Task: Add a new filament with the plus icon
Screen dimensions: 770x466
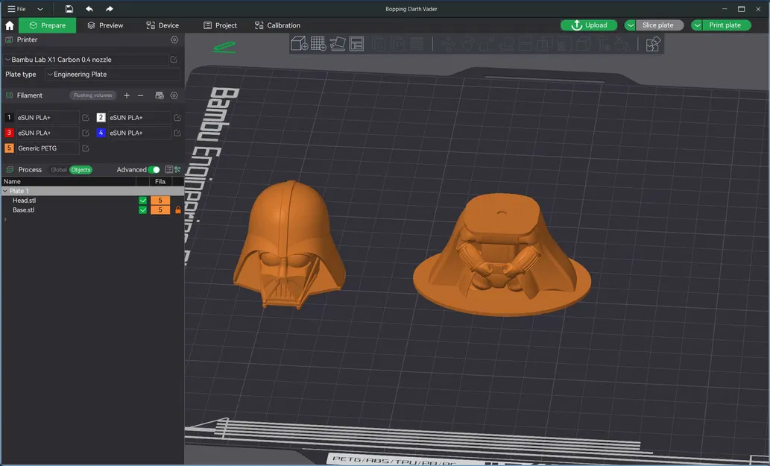Action: click(x=127, y=95)
